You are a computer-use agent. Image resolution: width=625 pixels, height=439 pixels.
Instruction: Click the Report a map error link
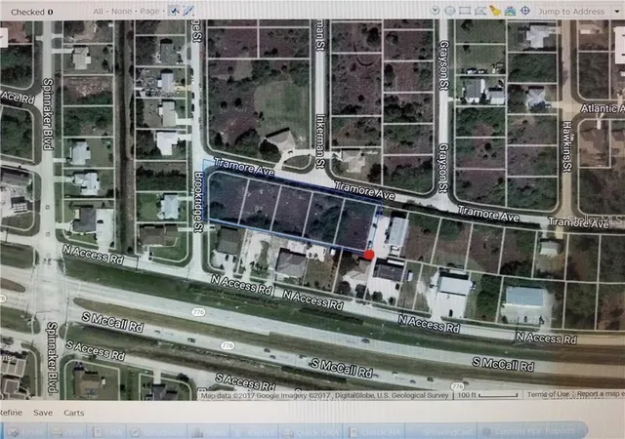(x=601, y=394)
